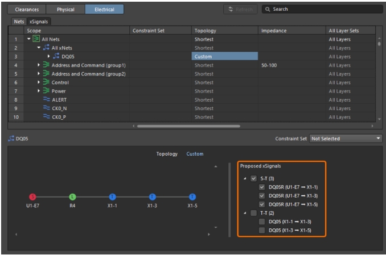This screenshot has height=255, width=386.
Task: Click the horizontal scrollbar under the table
Action: pos(188,126)
